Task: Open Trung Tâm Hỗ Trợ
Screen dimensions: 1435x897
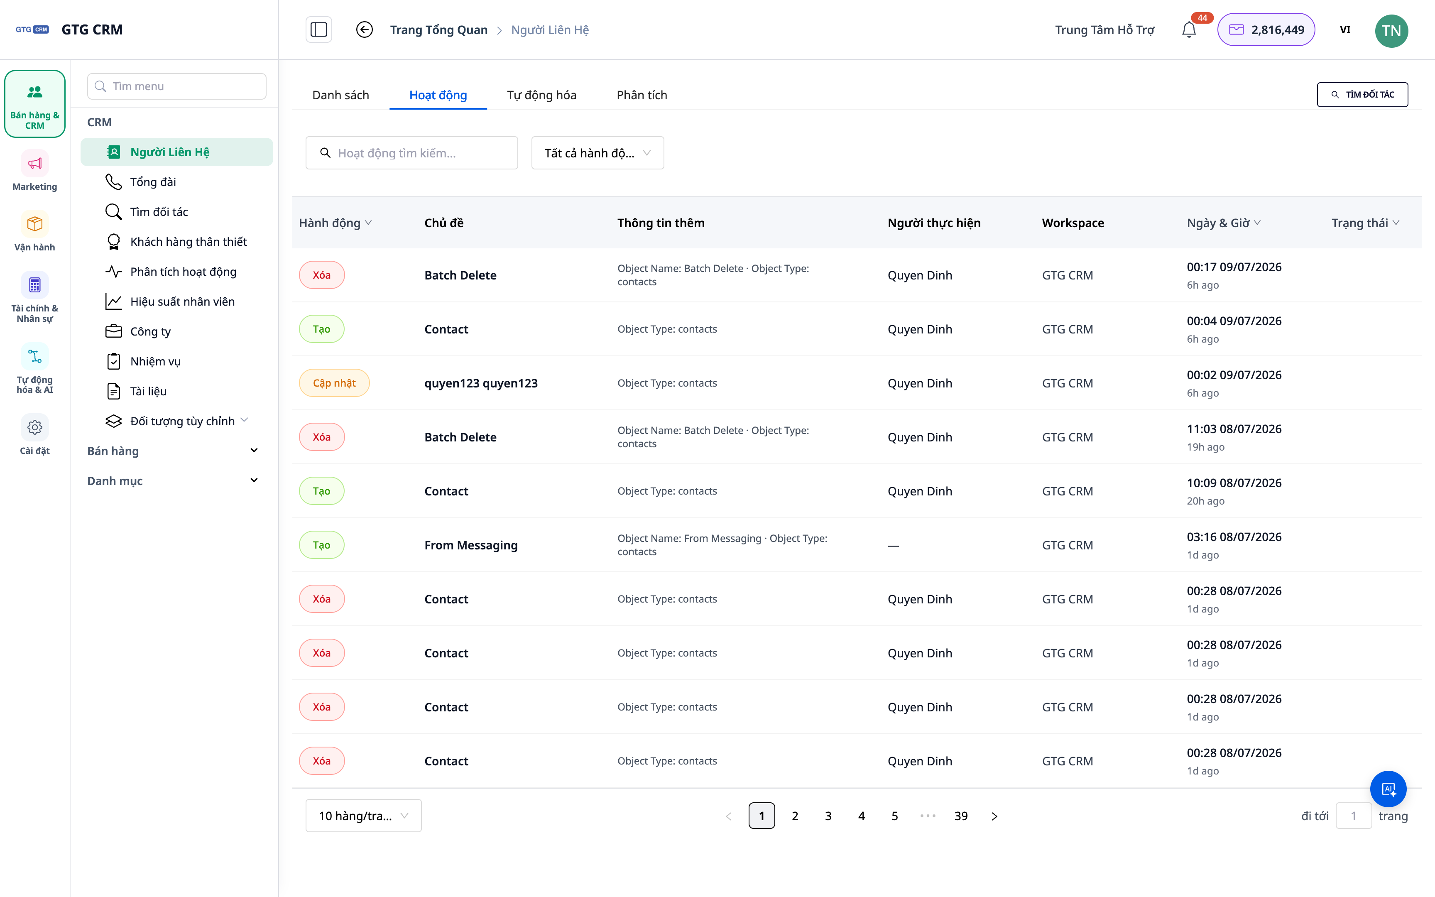Action: click(1104, 29)
